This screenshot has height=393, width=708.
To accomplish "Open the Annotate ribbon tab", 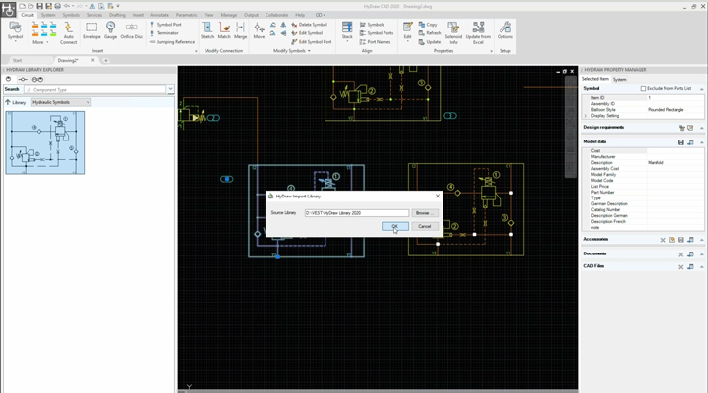I will pos(159,15).
